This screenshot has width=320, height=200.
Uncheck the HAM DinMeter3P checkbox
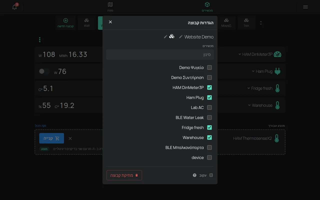(x=209, y=87)
